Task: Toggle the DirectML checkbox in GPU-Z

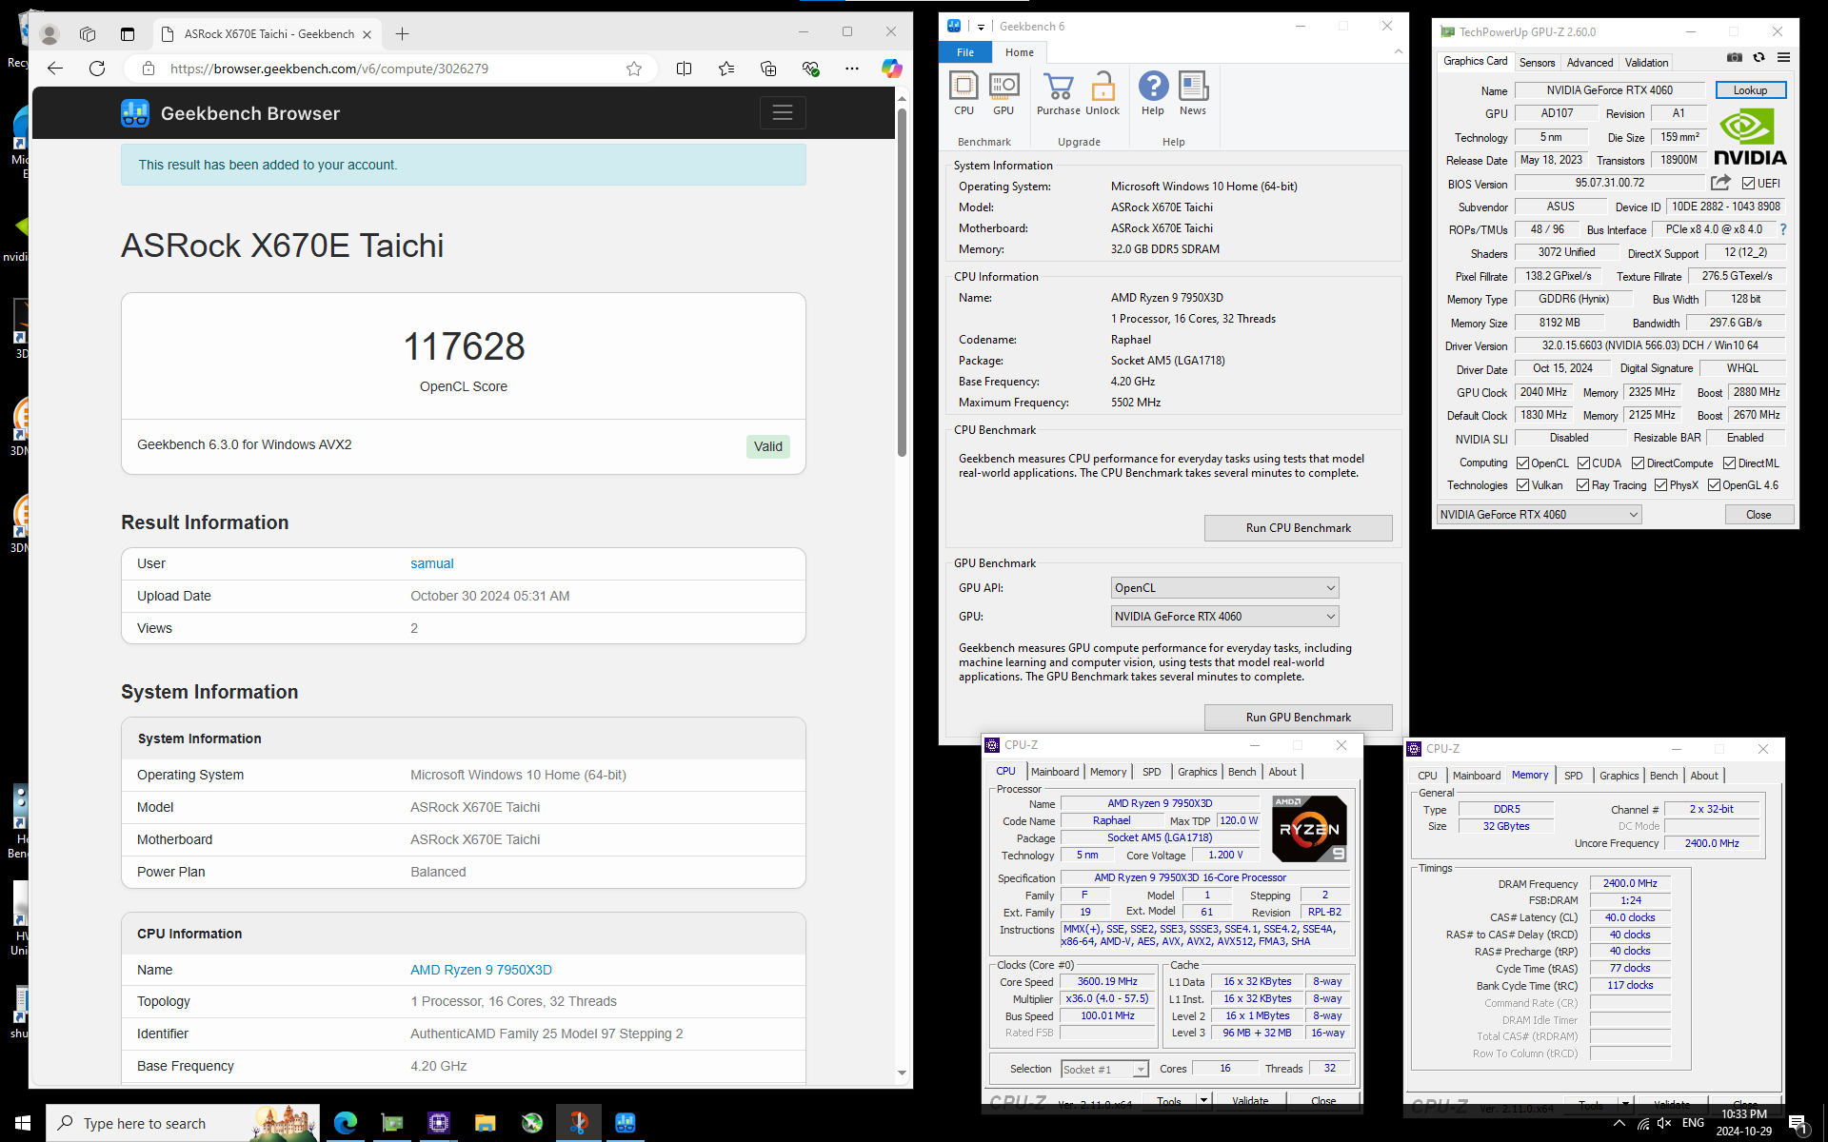Action: click(1729, 463)
